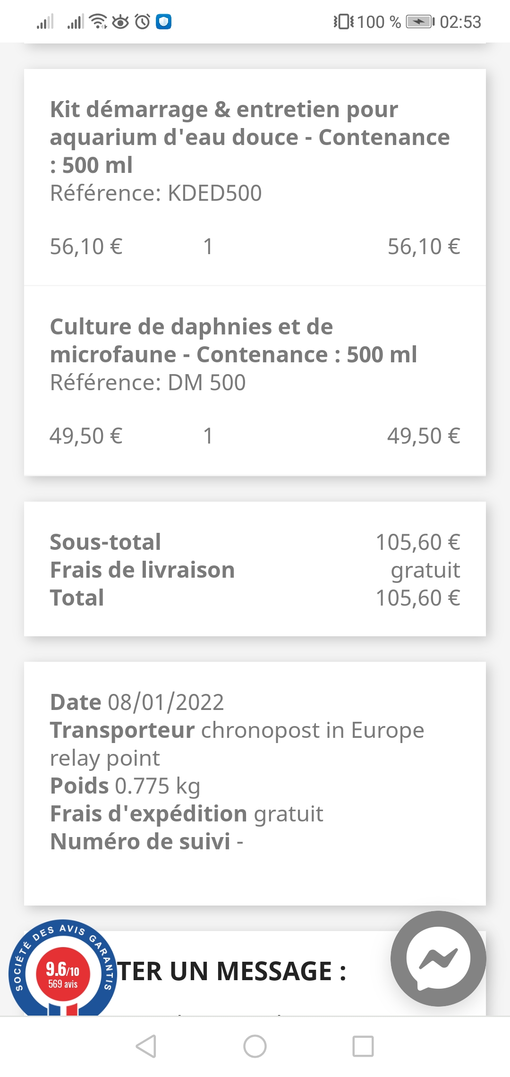
Task: Tap the alarm clock status icon
Action: (x=142, y=21)
